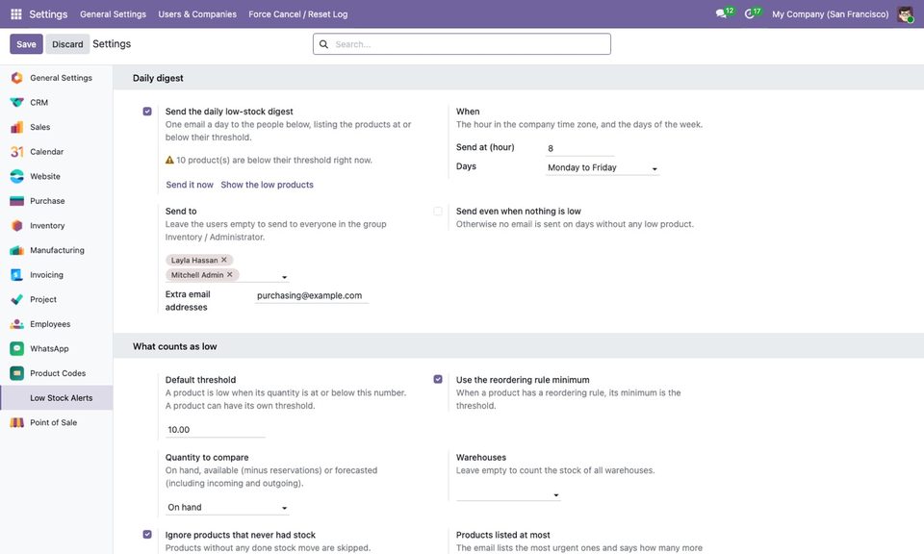This screenshot has width=924, height=554.
Task: Open the conversations chat icon with badge 12
Action: click(721, 13)
